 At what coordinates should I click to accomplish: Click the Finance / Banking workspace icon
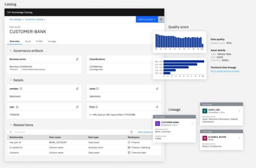point(129,147)
